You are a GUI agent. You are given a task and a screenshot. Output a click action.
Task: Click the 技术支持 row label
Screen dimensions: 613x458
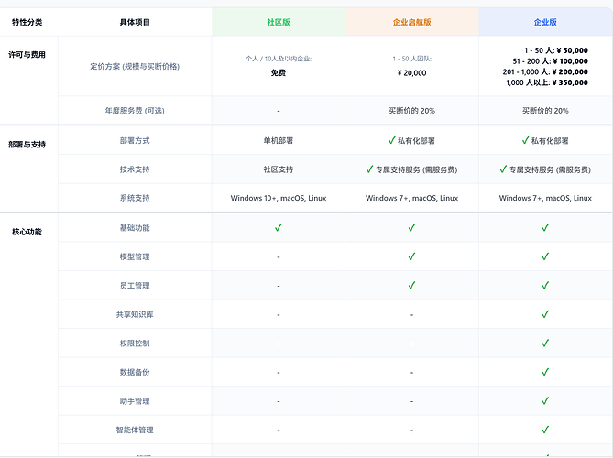135,169
